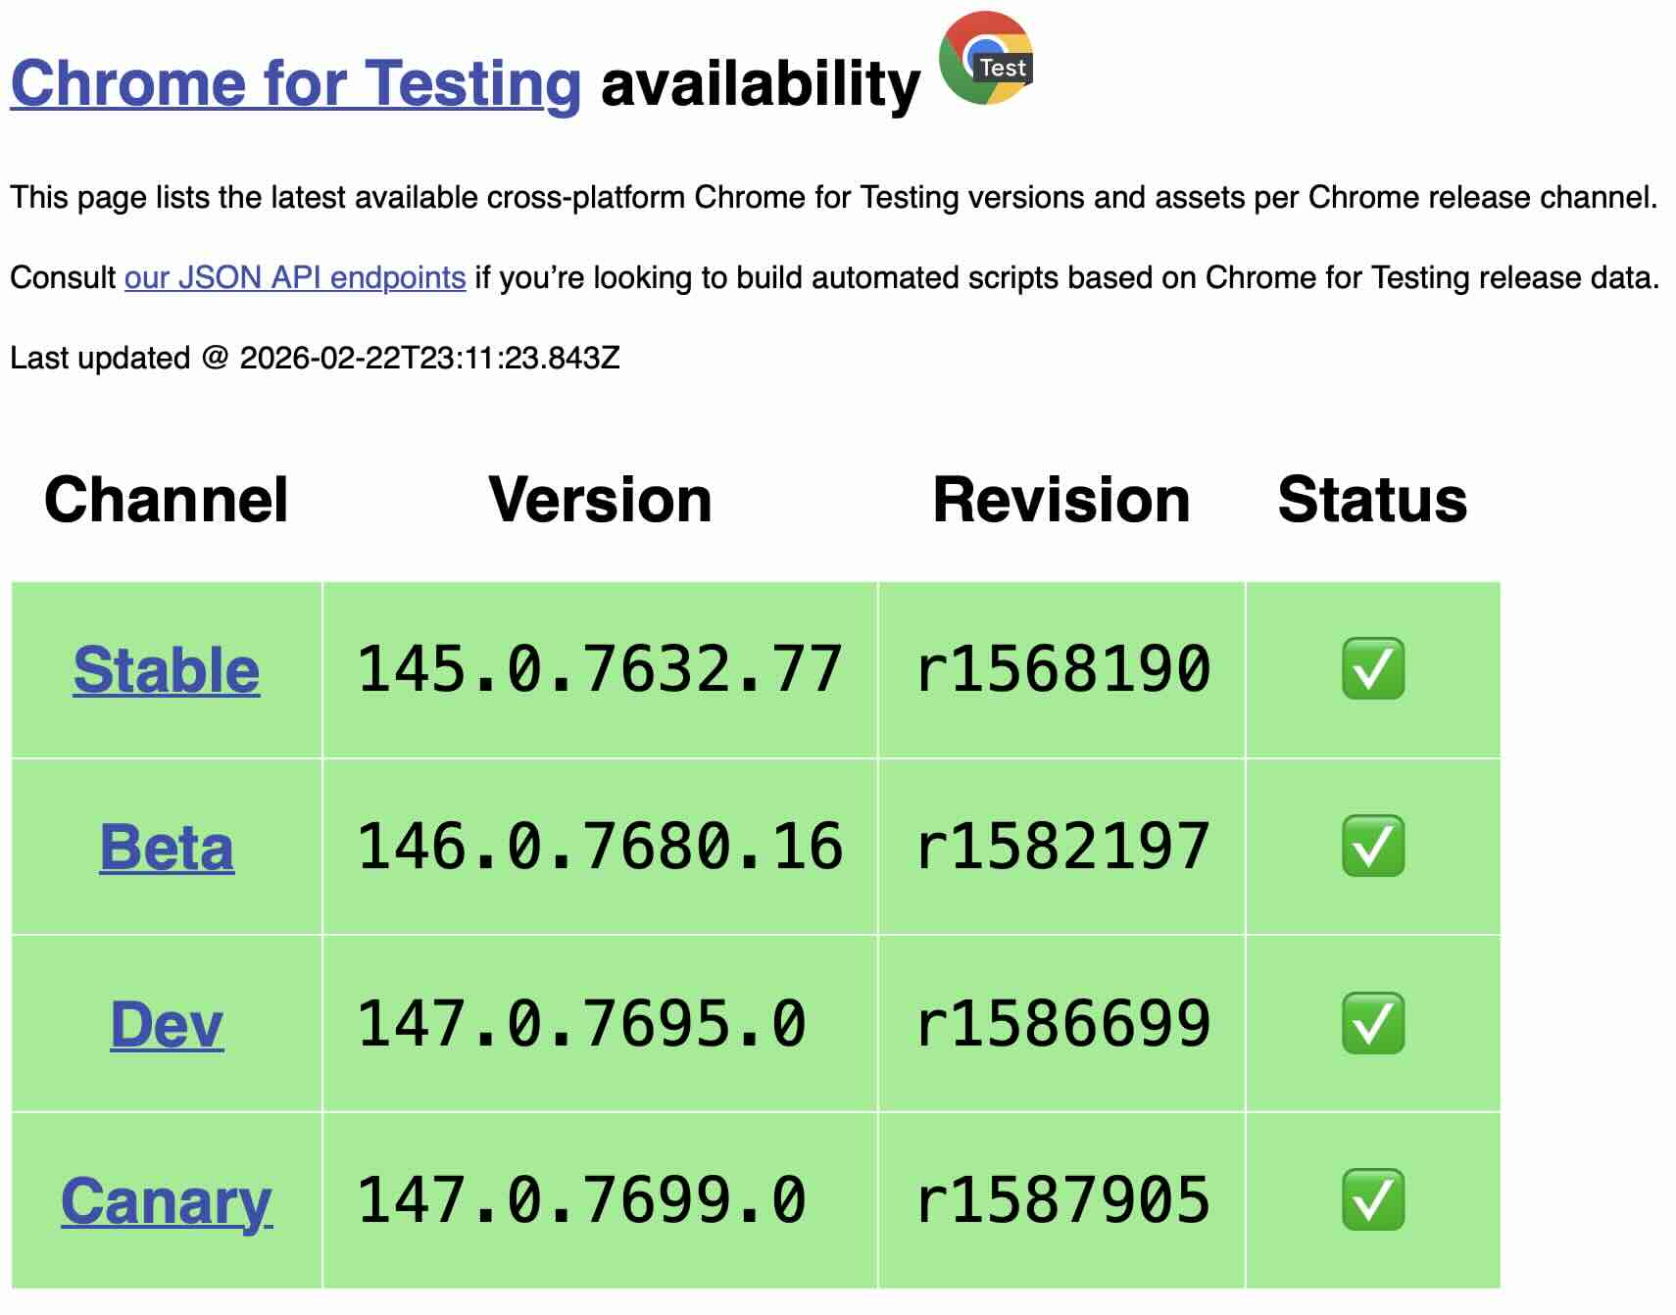Jump to the Beta channel section
The image size is (1676, 1315).
(167, 847)
